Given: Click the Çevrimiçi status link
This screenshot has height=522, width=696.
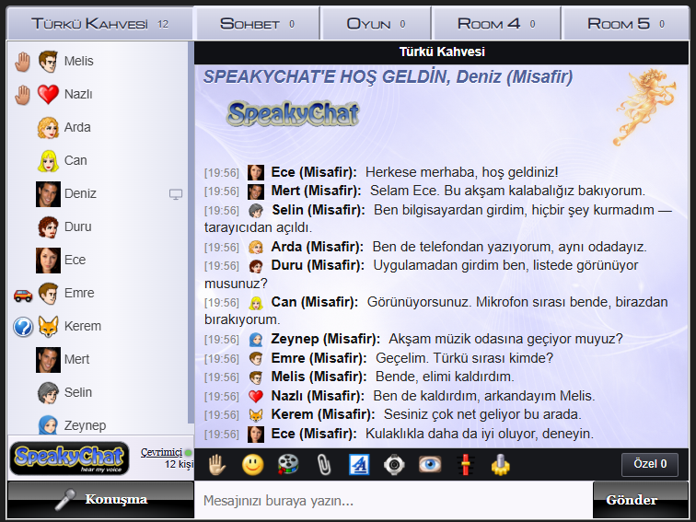Looking at the screenshot, I should [162, 452].
